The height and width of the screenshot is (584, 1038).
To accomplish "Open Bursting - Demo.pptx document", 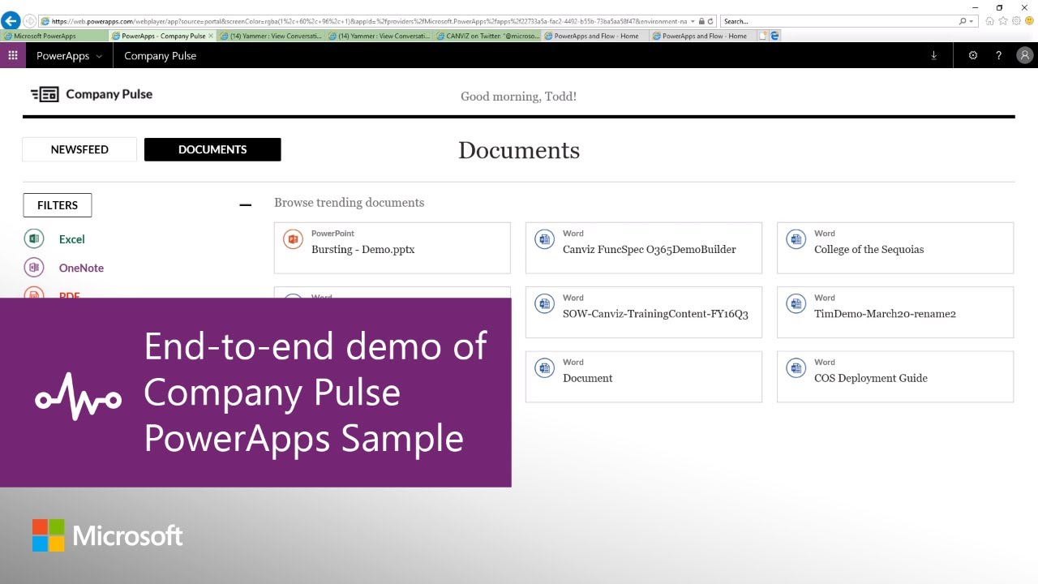I will coord(392,247).
